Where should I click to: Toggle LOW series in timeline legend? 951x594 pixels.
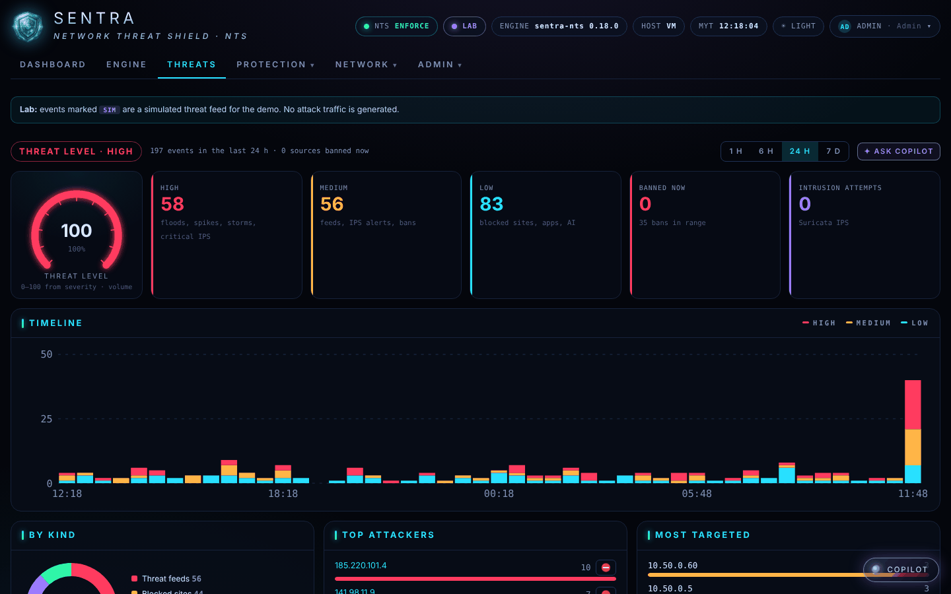tap(915, 323)
